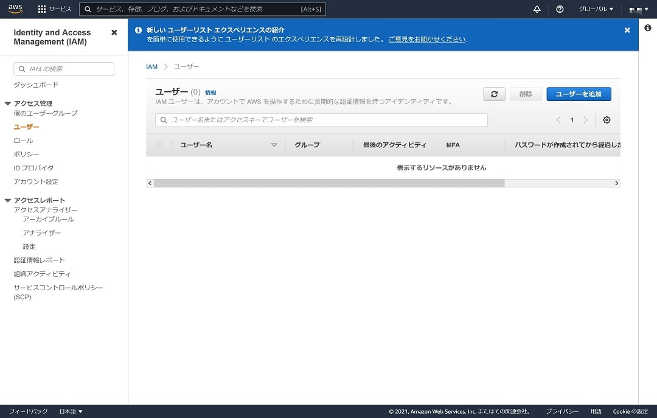Click フィードバック in the footer

[29, 411]
